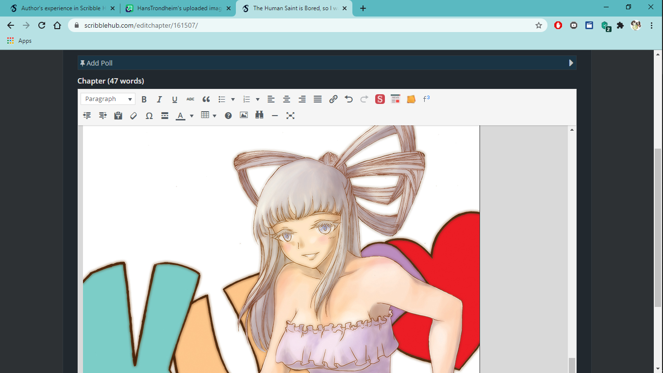Screen dimensions: 663x373
Task: Open the Paragraph format dropdown
Action: click(x=108, y=99)
